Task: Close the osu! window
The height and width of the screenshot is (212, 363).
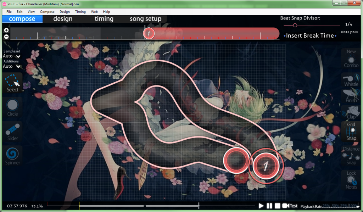Action: tap(354, 3)
